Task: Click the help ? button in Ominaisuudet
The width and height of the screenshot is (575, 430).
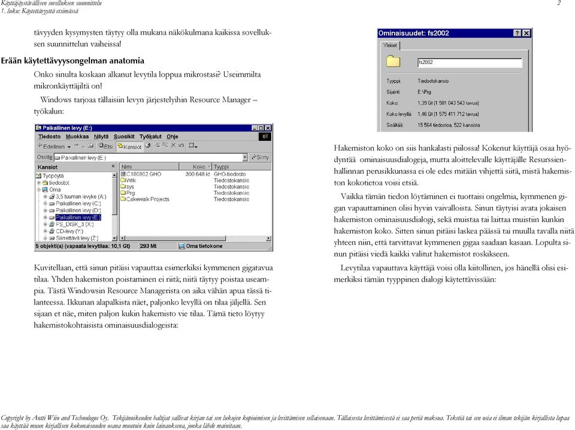Action: pyautogui.click(x=517, y=33)
